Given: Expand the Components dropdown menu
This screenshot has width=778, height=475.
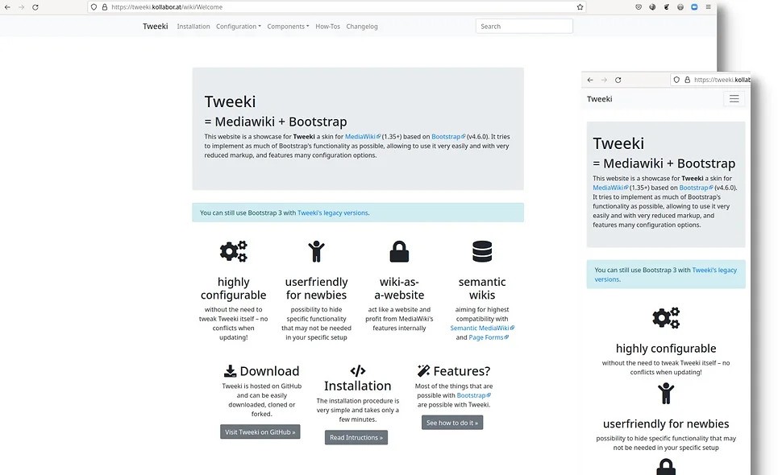Looking at the screenshot, I should click(x=288, y=27).
